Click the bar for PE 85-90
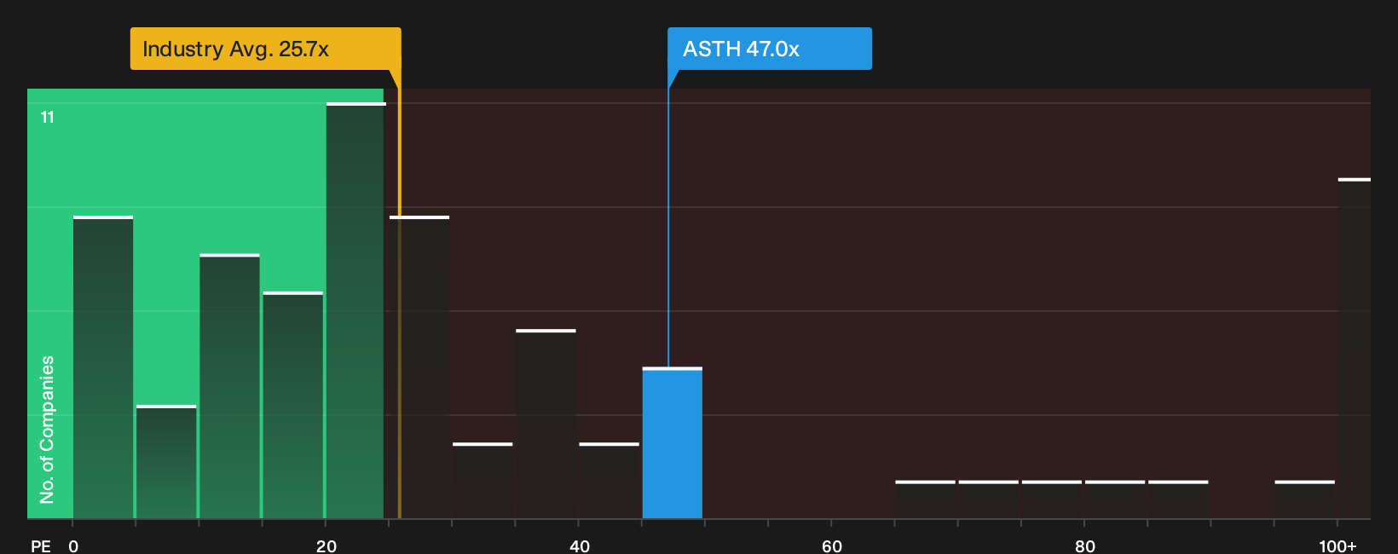 (1178, 499)
